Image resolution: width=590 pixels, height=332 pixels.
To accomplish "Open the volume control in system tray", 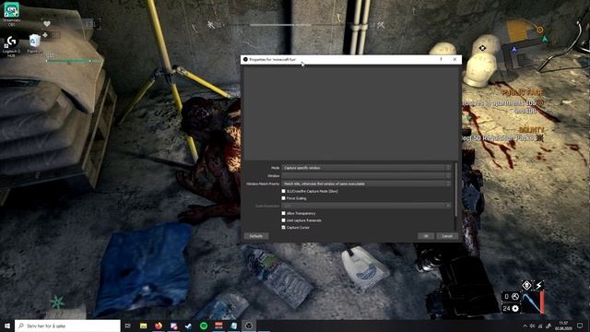I will (533, 326).
